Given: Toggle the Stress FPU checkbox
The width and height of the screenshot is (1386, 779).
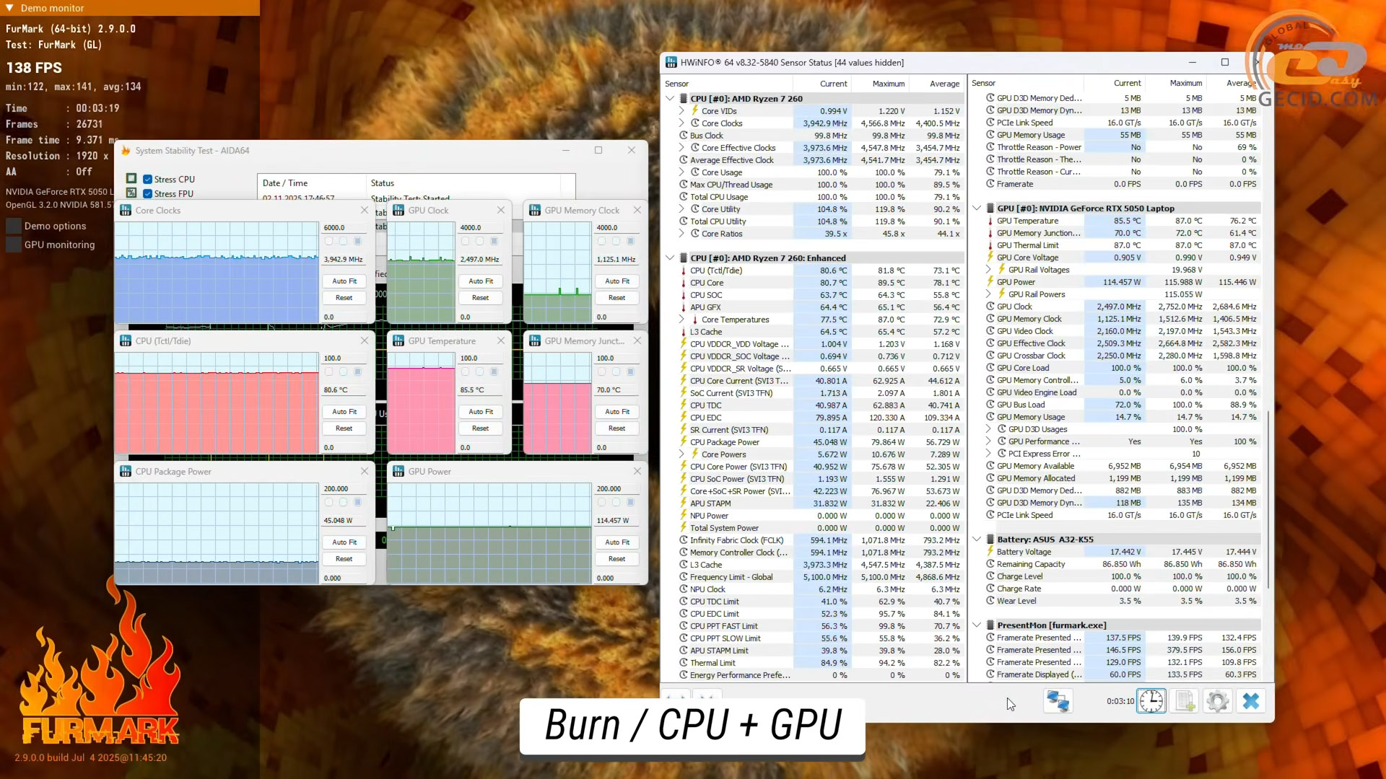Looking at the screenshot, I should (147, 193).
